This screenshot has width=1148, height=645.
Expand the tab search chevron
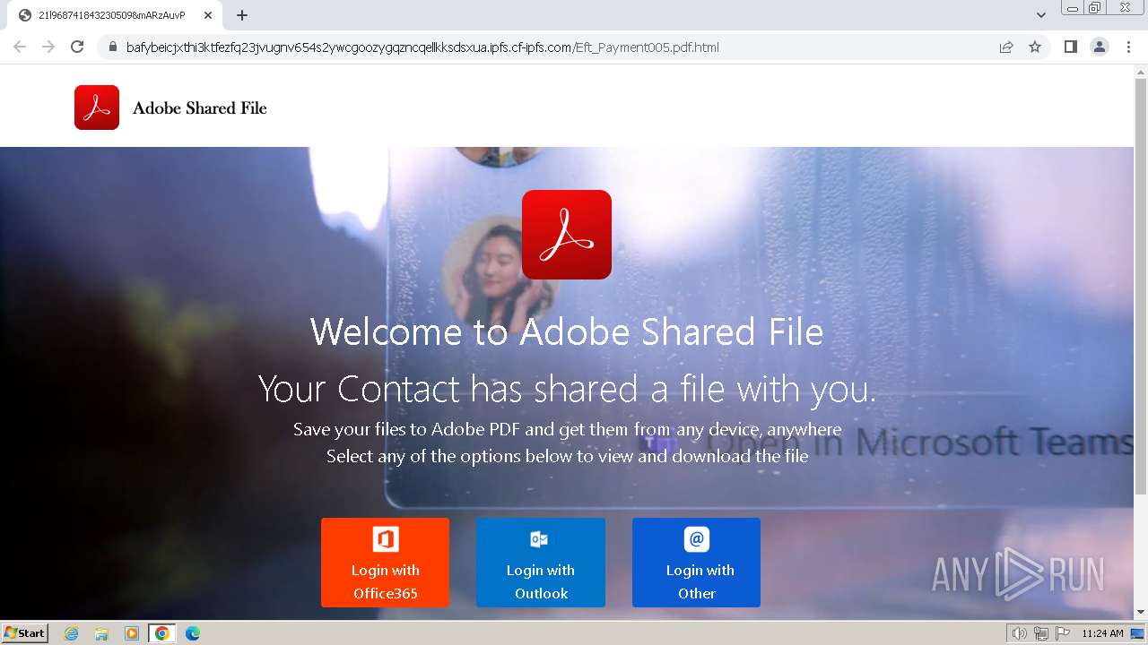[1041, 15]
